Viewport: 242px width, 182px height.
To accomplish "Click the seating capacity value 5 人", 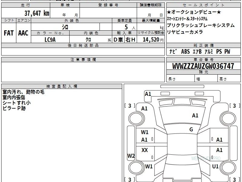I will point(130,27).
